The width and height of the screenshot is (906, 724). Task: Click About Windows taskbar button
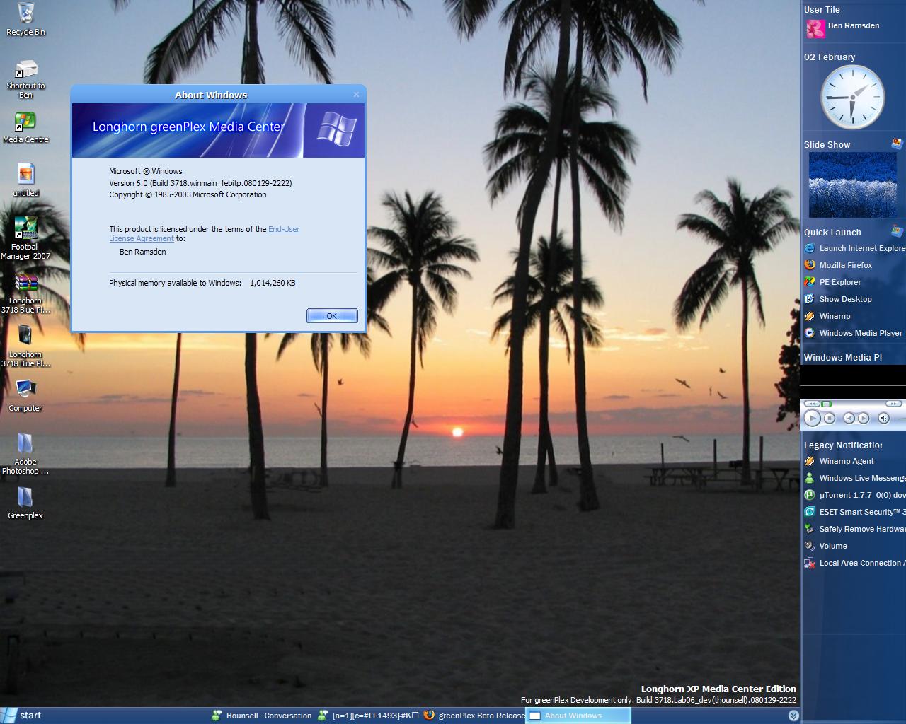coord(578,716)
